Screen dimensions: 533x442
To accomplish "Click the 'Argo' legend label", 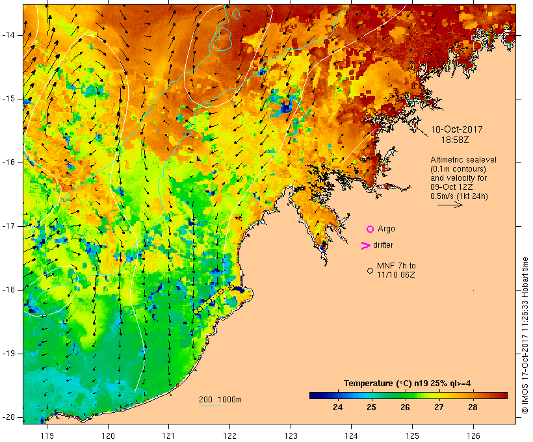I will pos(386,229).
